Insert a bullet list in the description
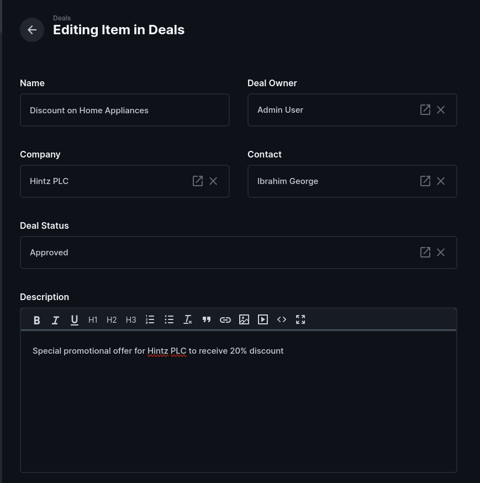Viewport: 480px width, 483px height. pyautogui.click(x=168, y=319)
